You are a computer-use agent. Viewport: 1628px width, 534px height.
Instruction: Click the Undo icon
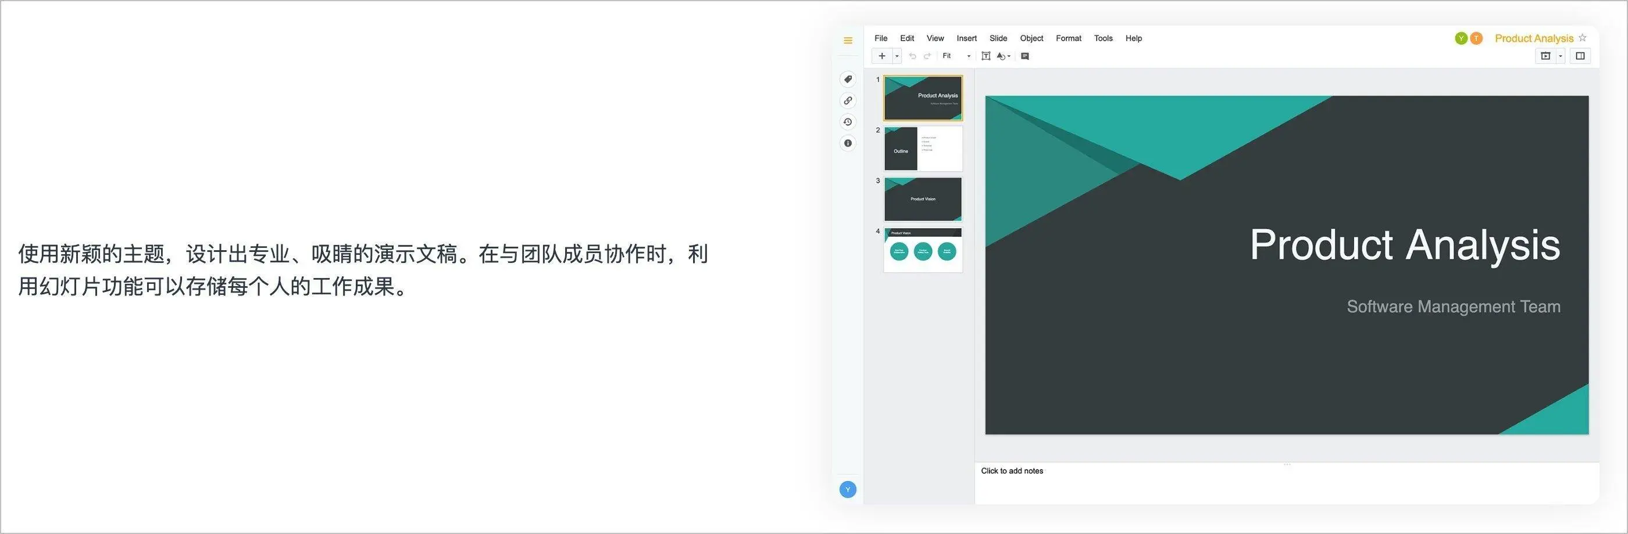point(913,56)
